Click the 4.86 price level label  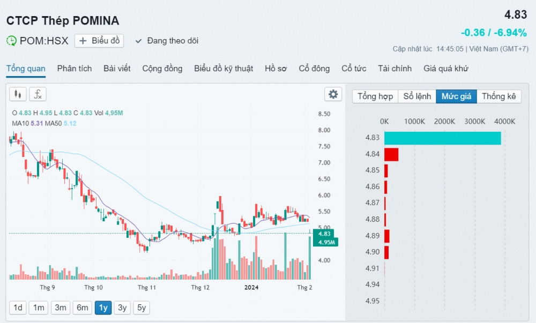(373, 187)
